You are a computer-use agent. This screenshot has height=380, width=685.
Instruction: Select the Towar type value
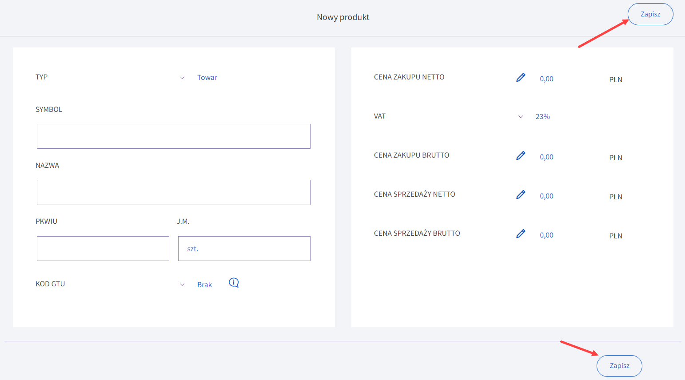[207, 78]
